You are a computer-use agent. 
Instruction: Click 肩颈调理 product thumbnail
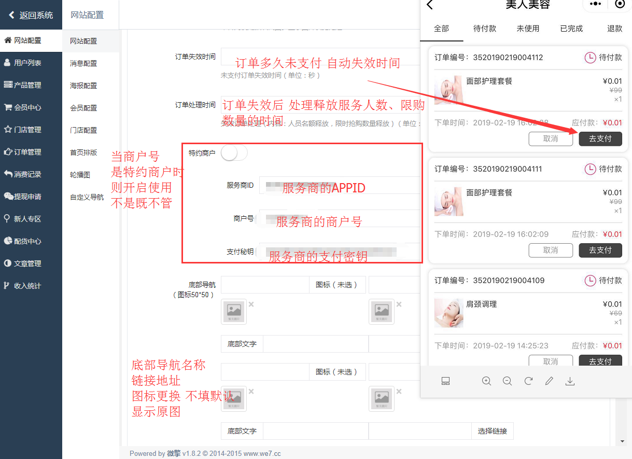pyautogui.click(x=448, y=313)
